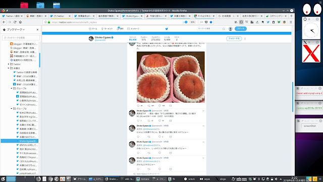Click the Twitter bird logo in the navbar
The width and height of the screenshot is (323, 182).
[167, 29]
